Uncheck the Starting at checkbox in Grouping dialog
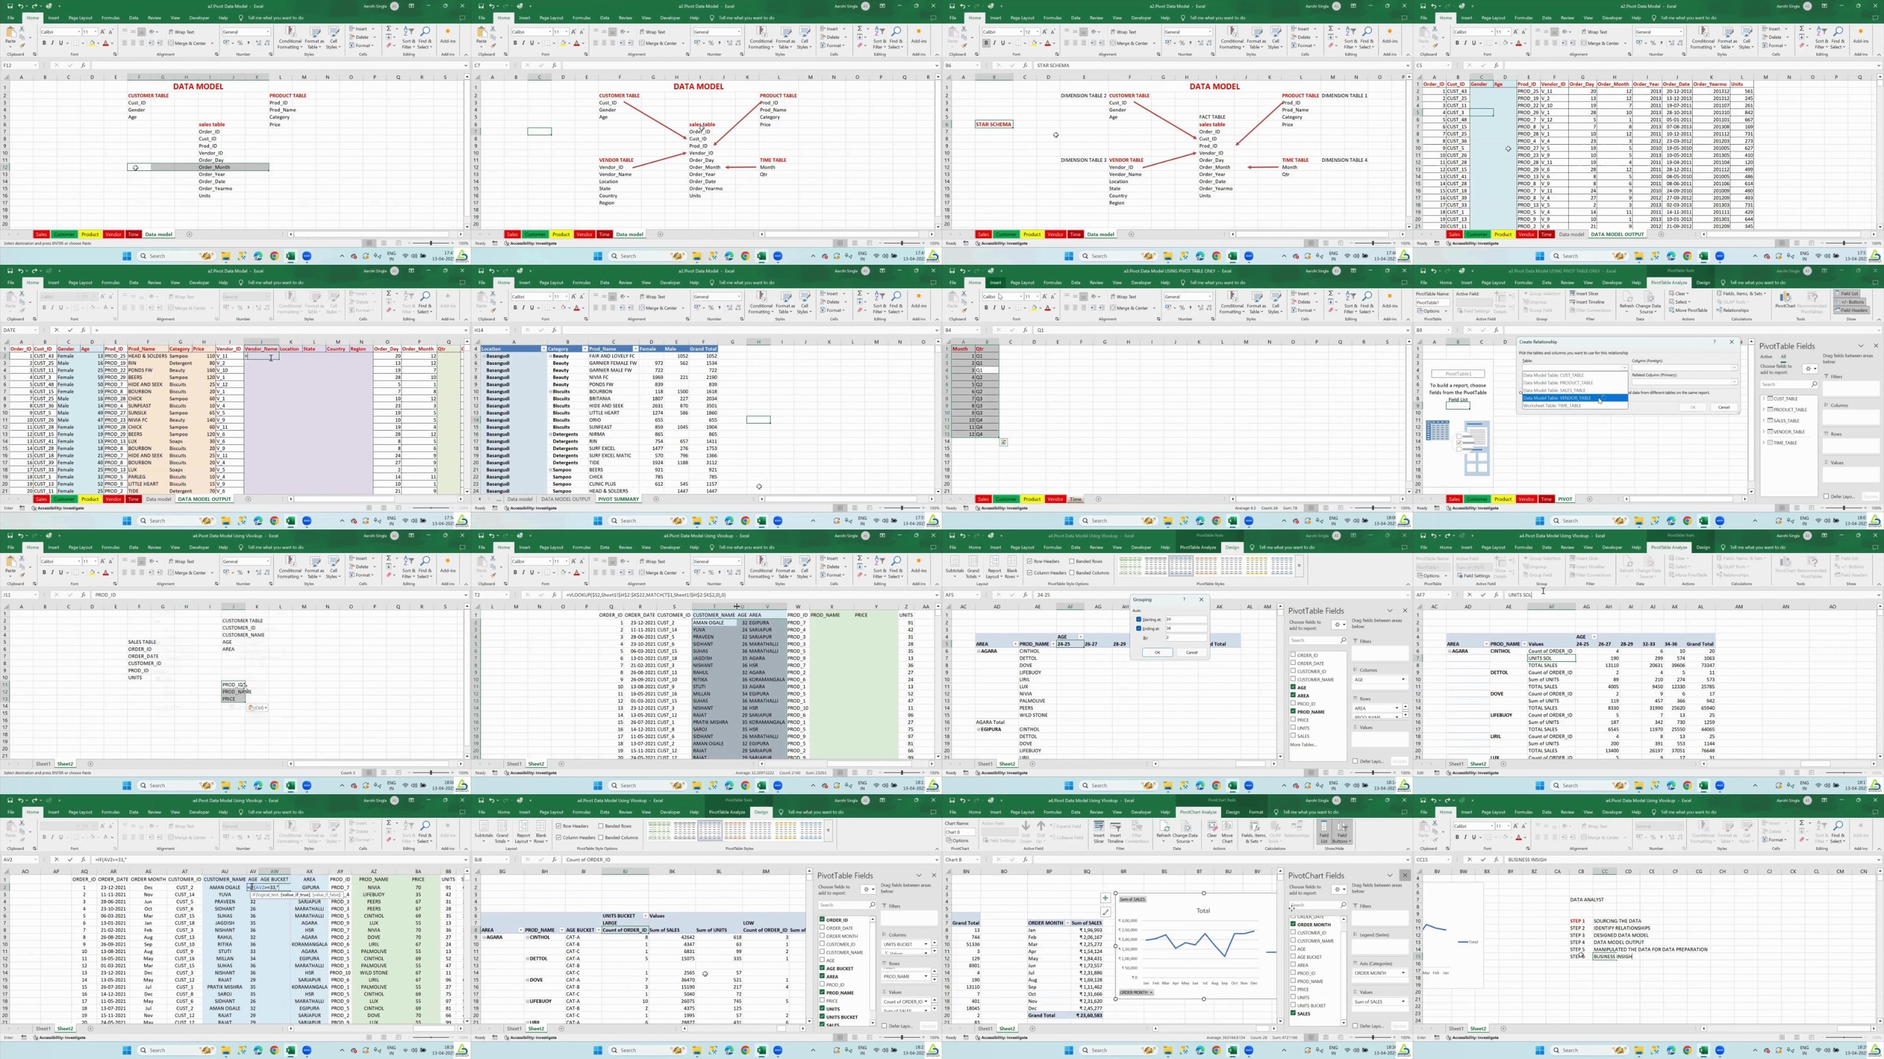This screenshot has width=1884, height=1059. (1139, 619)
